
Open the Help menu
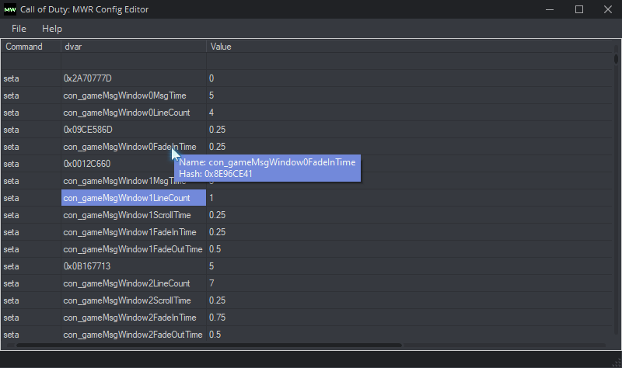pos(52,29)
